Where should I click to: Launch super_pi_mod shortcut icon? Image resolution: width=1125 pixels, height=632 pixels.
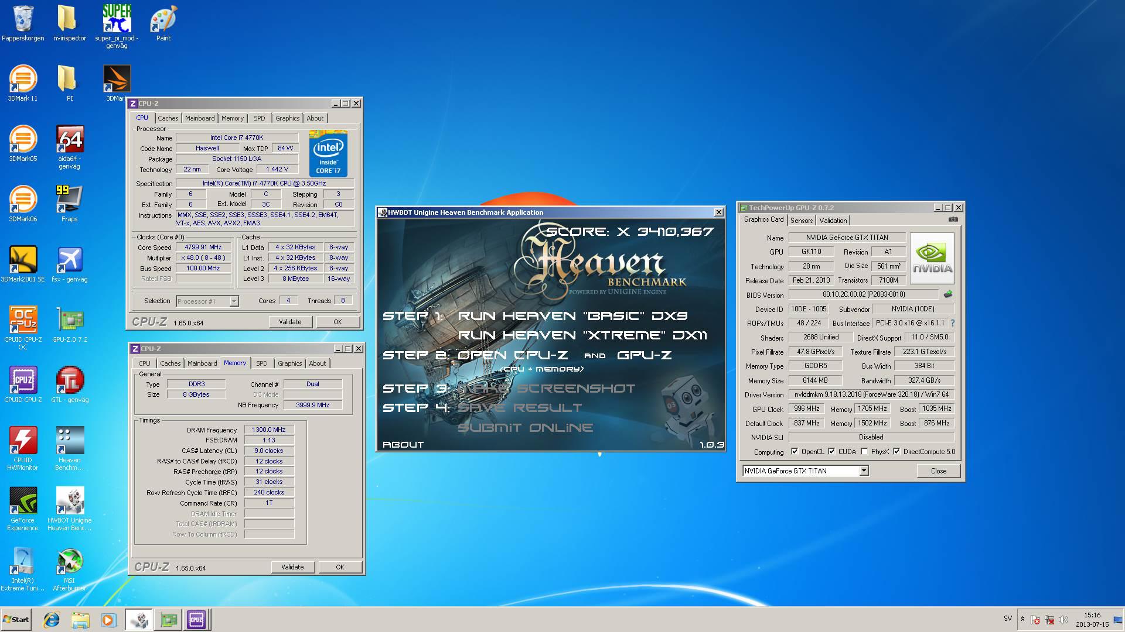pyautogui.click(x=117, y=18)
